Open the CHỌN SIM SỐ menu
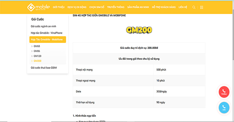The image size is (234, 122). 97,7
